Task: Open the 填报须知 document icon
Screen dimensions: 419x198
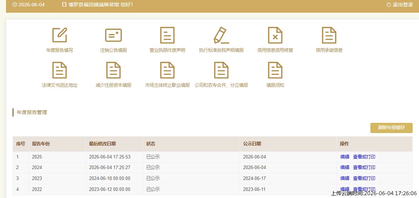Action: [275, 70]
